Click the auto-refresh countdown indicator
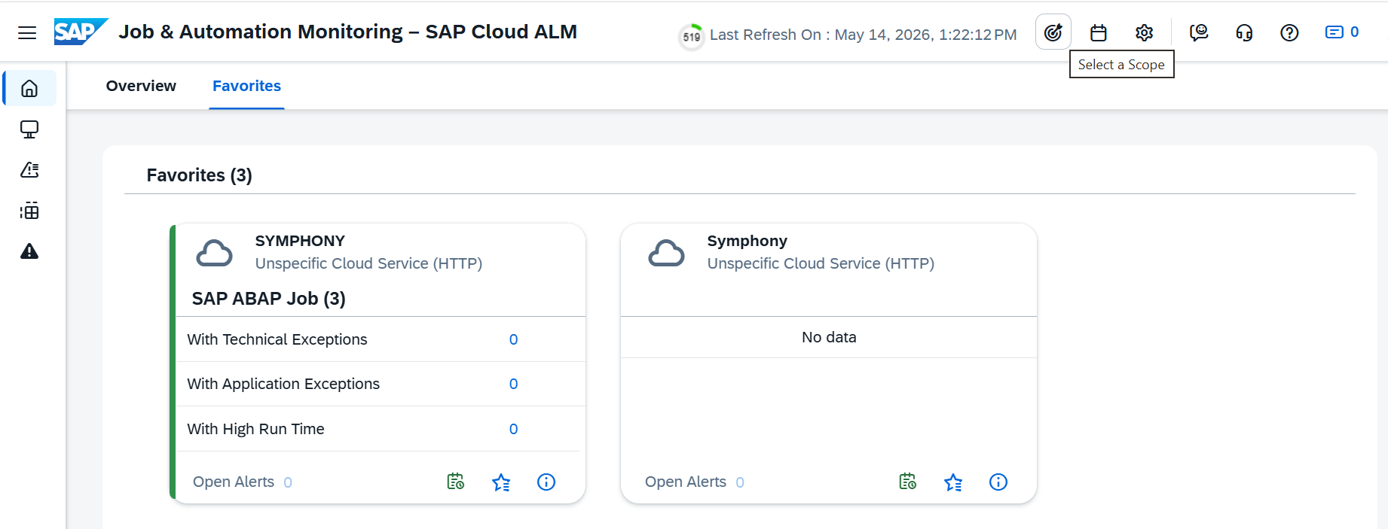 [x=691, y=35]
